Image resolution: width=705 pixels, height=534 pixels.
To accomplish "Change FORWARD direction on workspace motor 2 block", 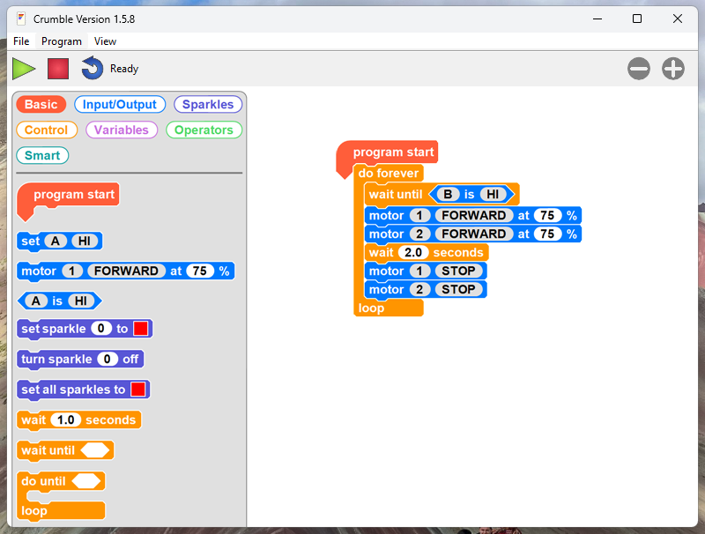I will pyautogui.click(x=473, y=234).
